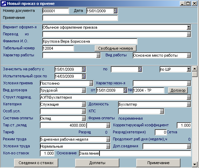Screen dimensions: 199x168
Task: Click the bottom Примечание button
Action: coord(159,163)
